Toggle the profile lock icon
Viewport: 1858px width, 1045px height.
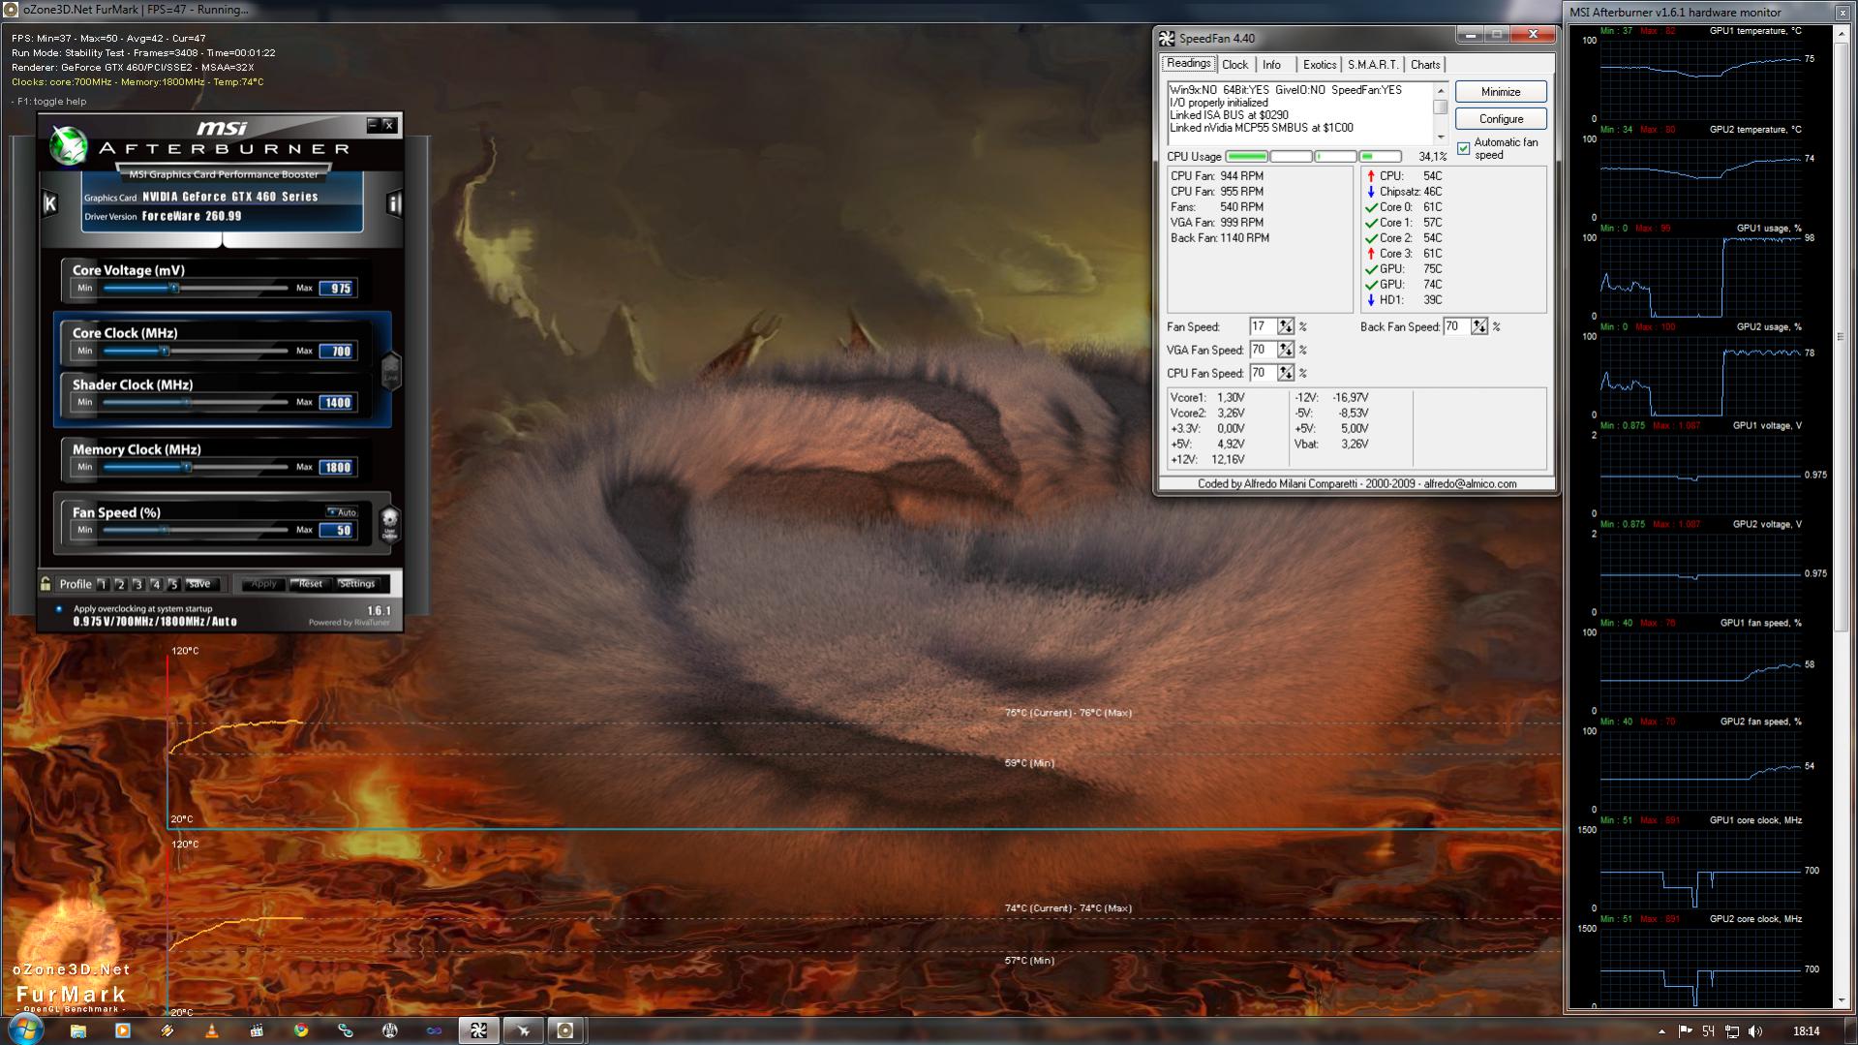tap(46, 583)
